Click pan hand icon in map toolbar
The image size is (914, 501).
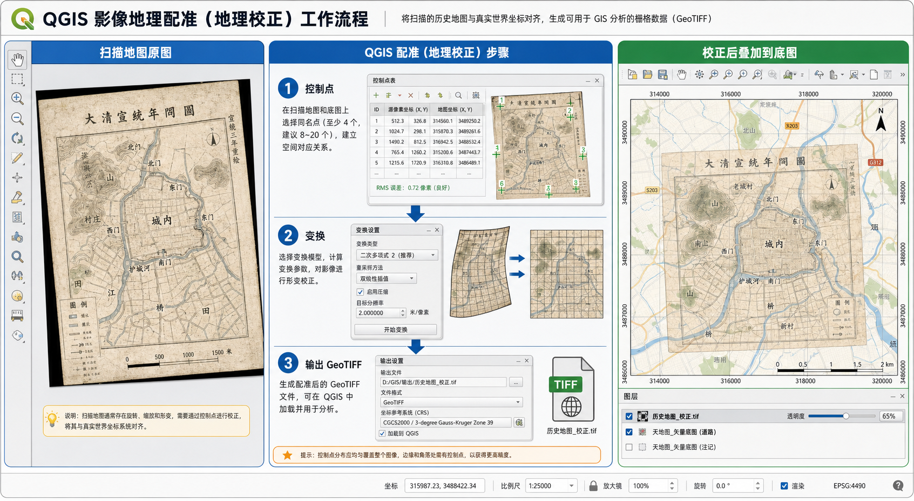[x=682, y=74]
